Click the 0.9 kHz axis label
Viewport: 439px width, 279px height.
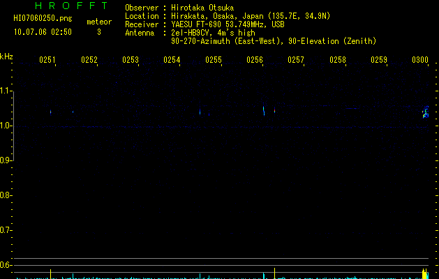(6, 160)
